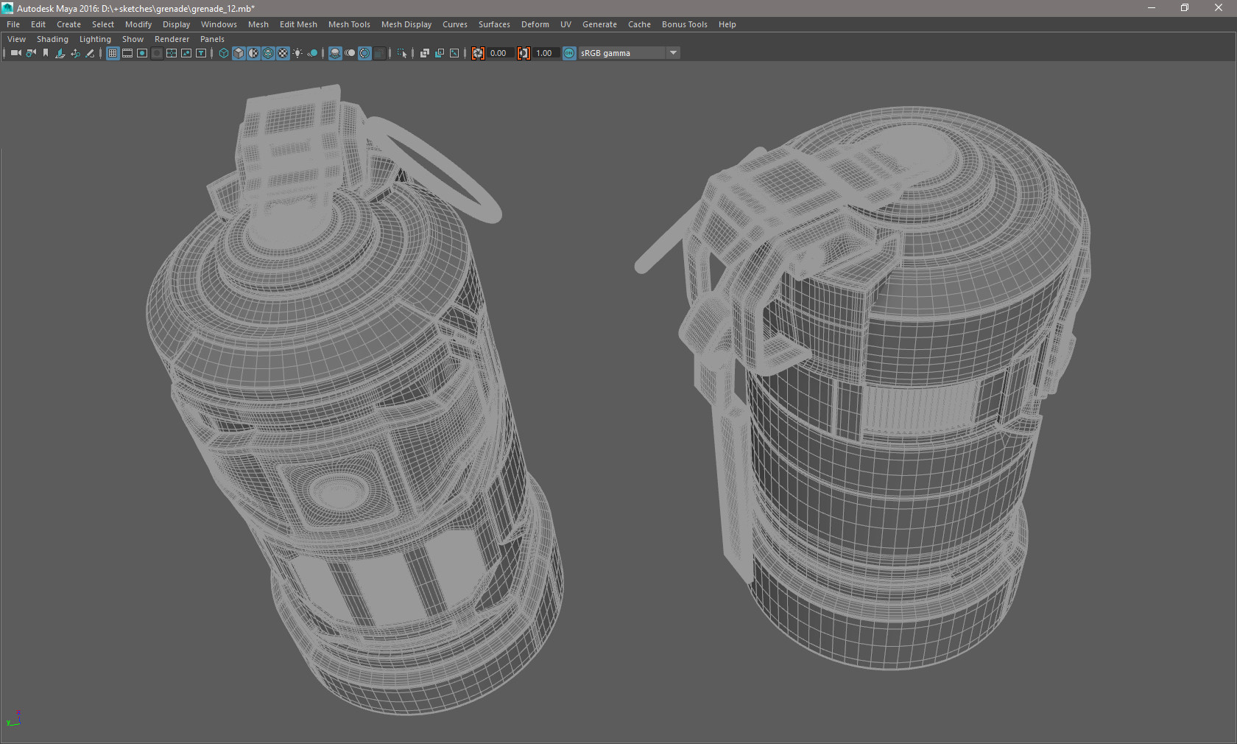Screen dimensions: 1237x744
Task: Open the panel Shading menu
Action: 52,39
